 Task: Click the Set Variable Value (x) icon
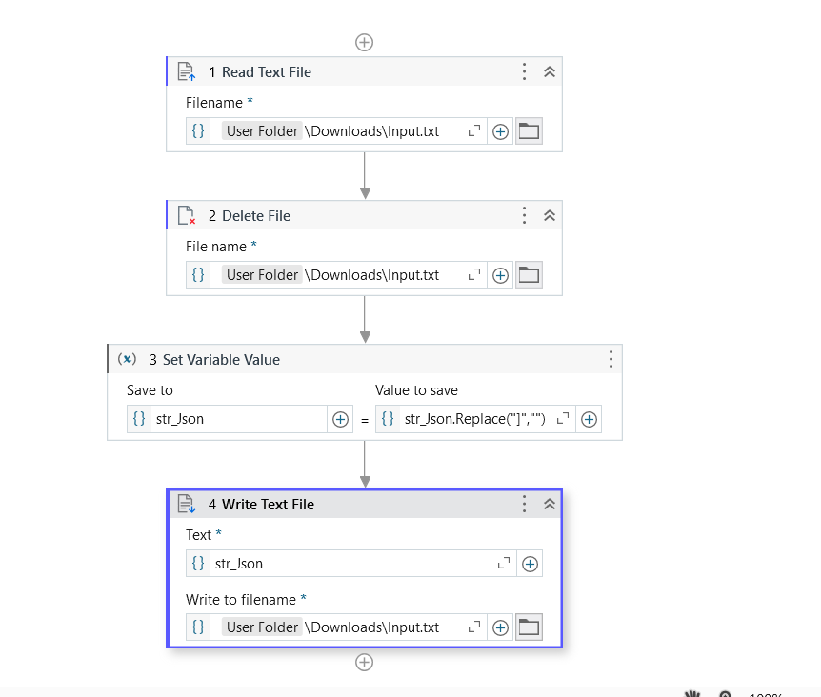(x=127, y=359)
